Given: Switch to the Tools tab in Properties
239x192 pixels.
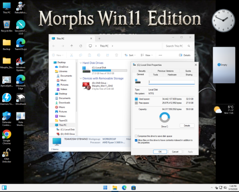Looking at the screenshot, I should click(155, 75).
